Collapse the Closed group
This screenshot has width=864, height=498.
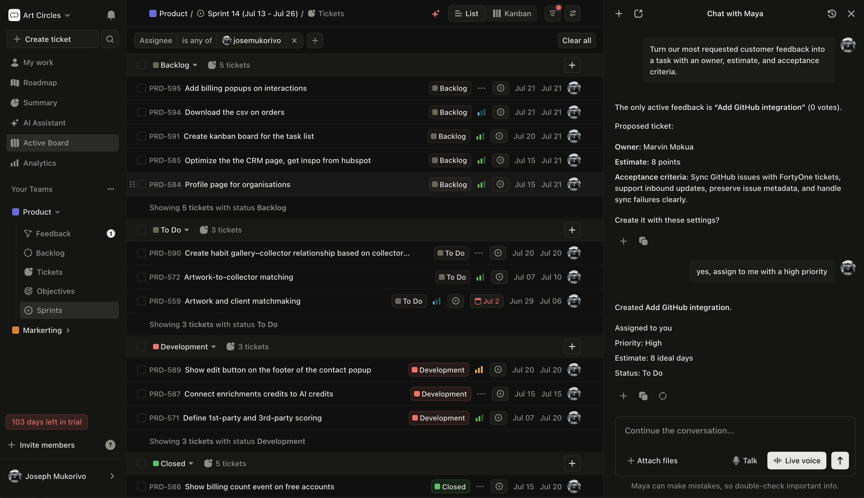click(x=191, y=464)
